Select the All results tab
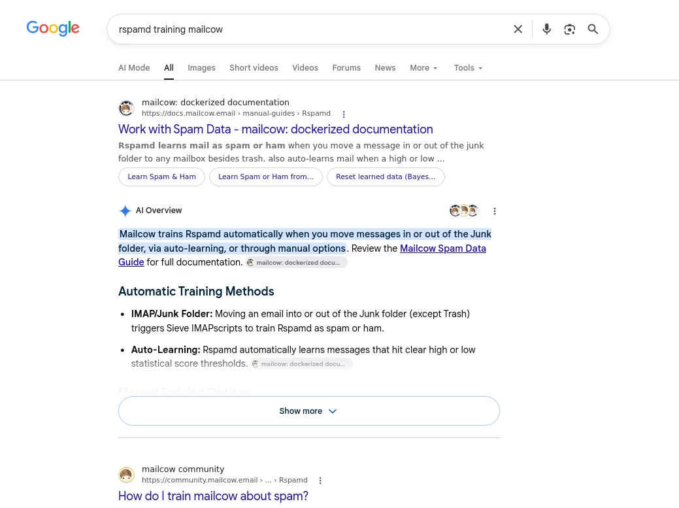679x508 pixels. (169, 68)
